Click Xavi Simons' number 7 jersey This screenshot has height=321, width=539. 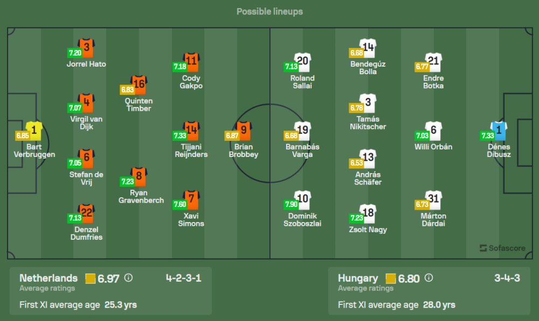point(191,200)
